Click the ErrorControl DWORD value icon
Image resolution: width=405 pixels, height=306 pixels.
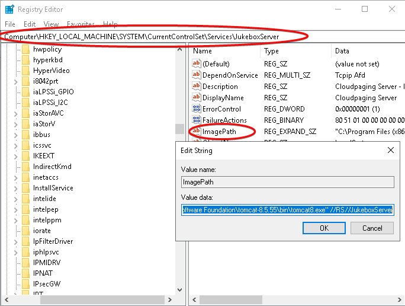(x=197, y=109)
